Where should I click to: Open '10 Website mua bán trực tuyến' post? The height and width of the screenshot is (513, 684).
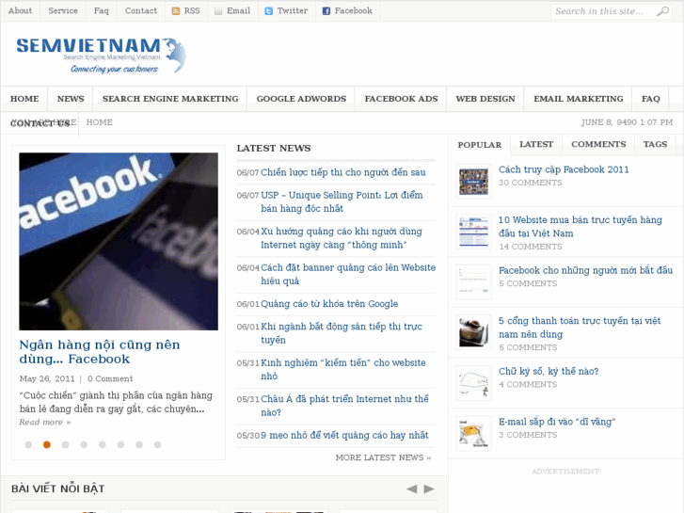tap(581, 227)
